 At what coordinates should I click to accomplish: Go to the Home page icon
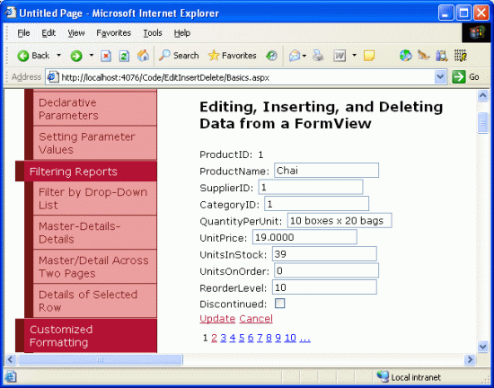pos(143,56)
